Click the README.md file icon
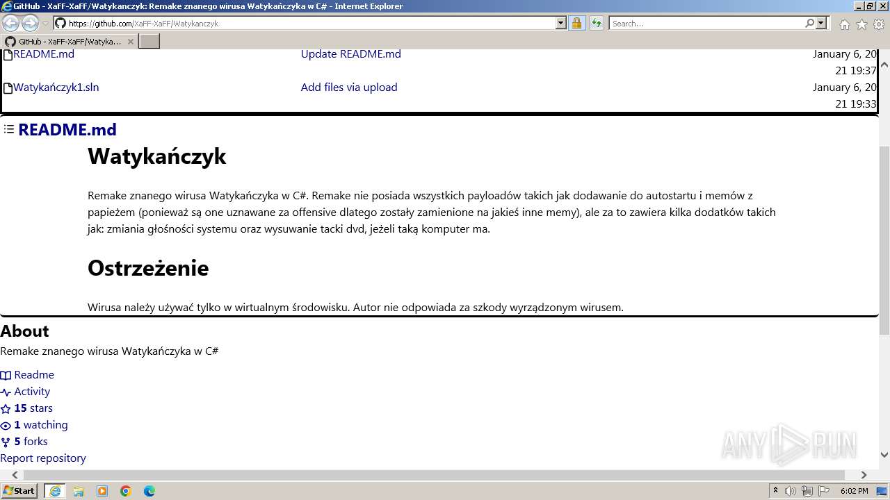This screenshot has height=500, width=890. tap(8, 55)
